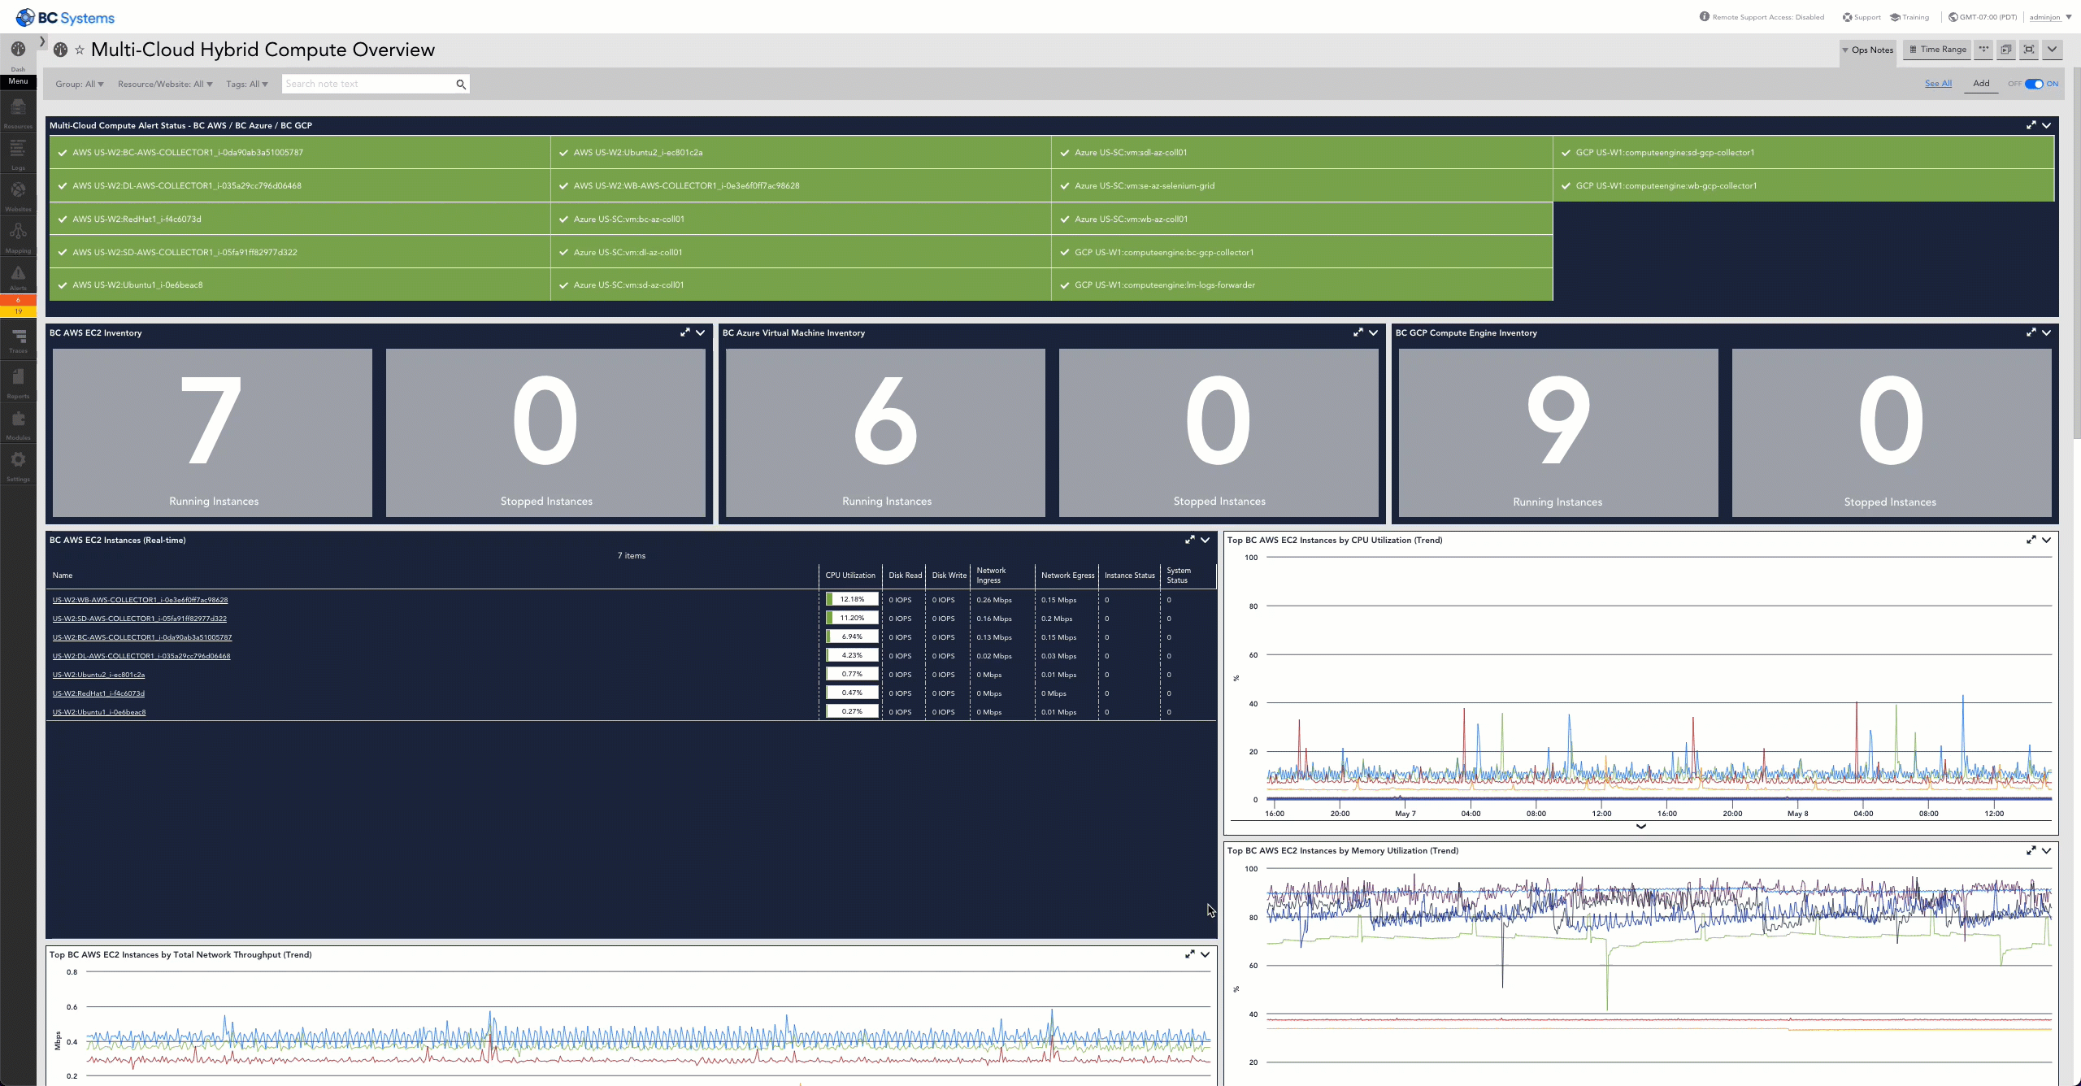
Task: Click AWS US-W2:RedHat1_i-f4c6073d status cell
Action: (300, 219)
